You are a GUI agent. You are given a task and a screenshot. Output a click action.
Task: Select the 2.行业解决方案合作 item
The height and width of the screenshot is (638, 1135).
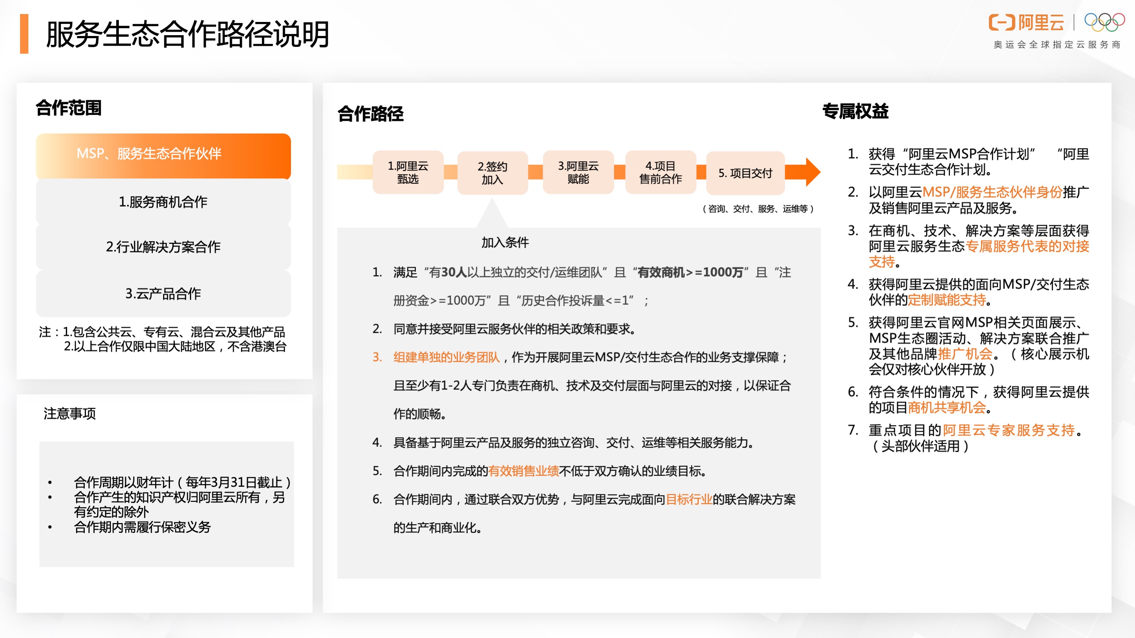[163, 247]
